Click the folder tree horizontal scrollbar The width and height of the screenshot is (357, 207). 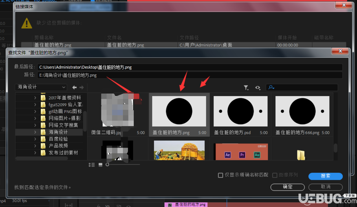click(42, 158)
